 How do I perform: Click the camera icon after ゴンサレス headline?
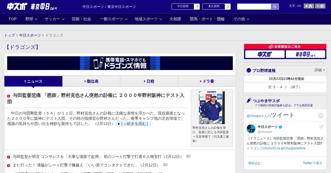click(188, 156)
